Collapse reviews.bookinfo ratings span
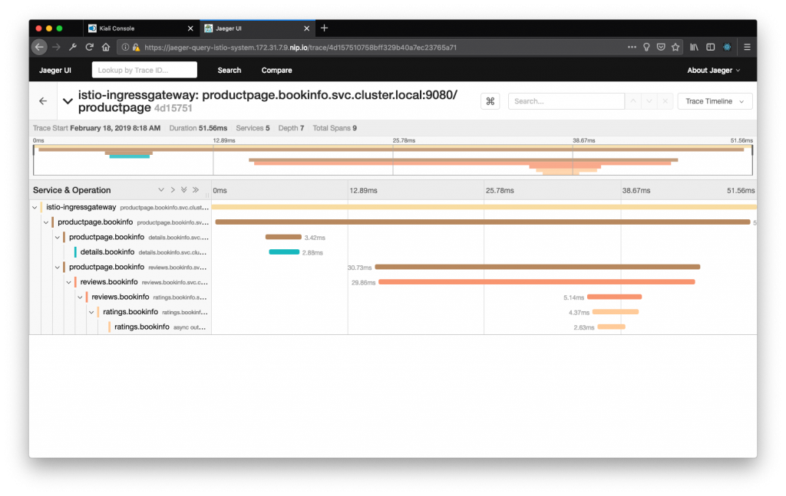786x496 pixels. point(80,297)
